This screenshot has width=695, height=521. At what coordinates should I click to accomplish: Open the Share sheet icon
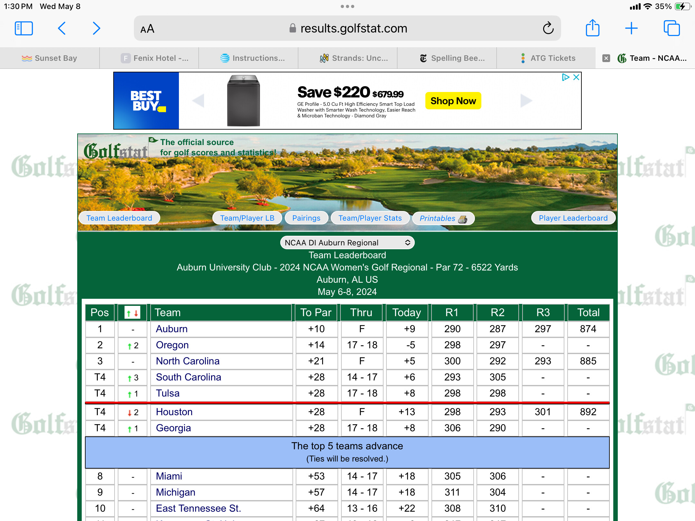[592, 28]
